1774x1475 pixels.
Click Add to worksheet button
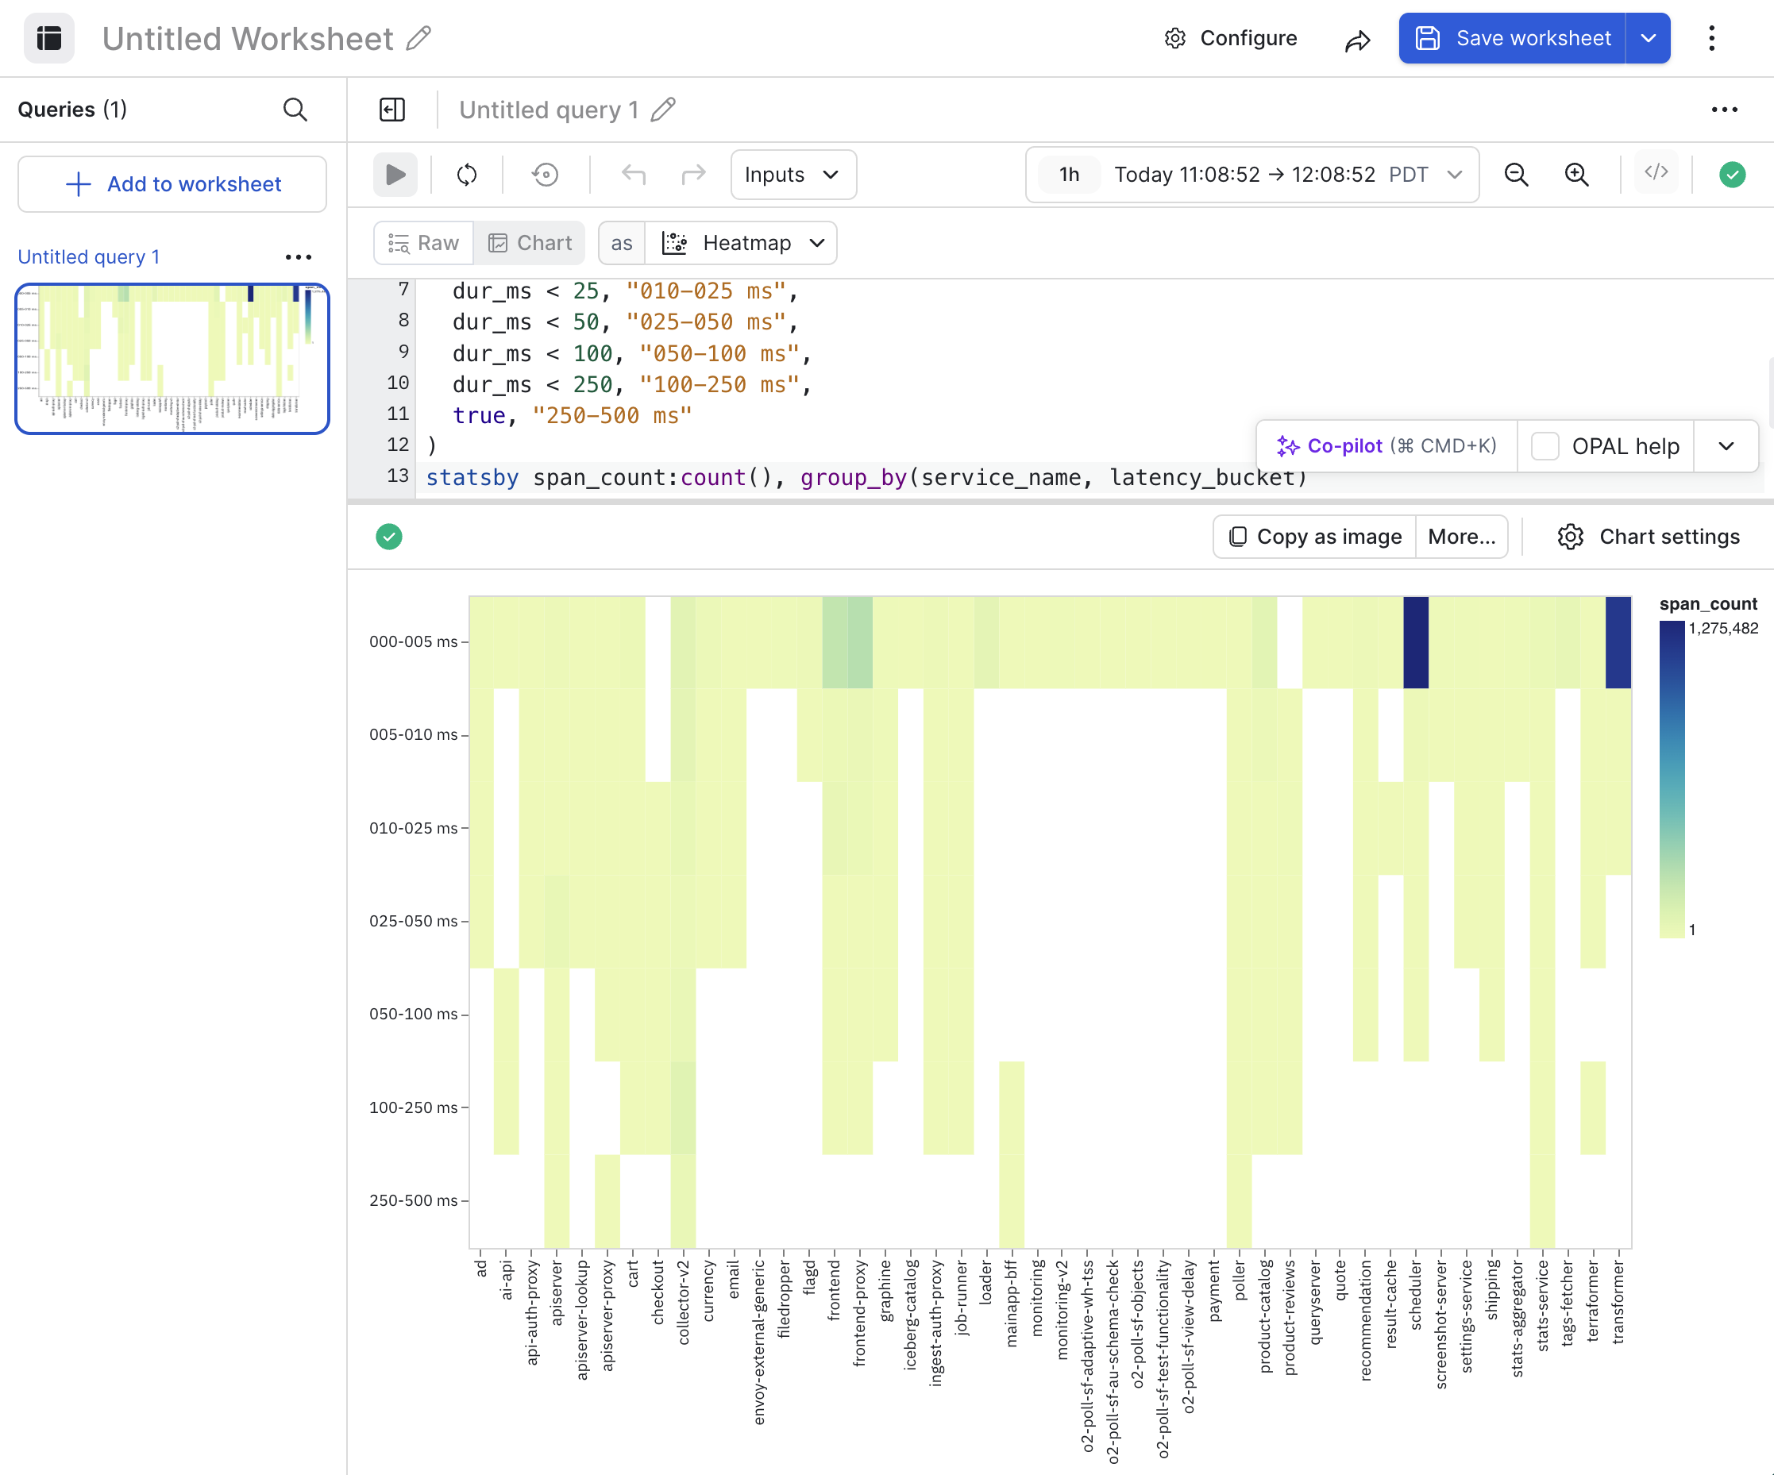pyautogui.click(x=172, y=184)
